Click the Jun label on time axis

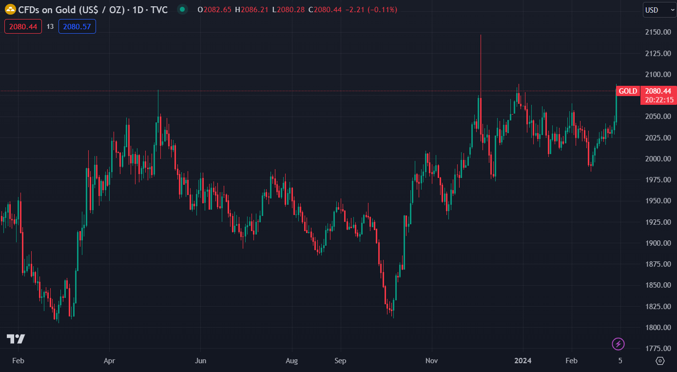200,361
